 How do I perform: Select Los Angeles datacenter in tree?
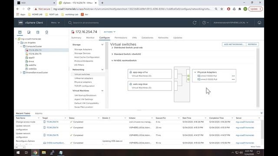(x=30, y=42)
